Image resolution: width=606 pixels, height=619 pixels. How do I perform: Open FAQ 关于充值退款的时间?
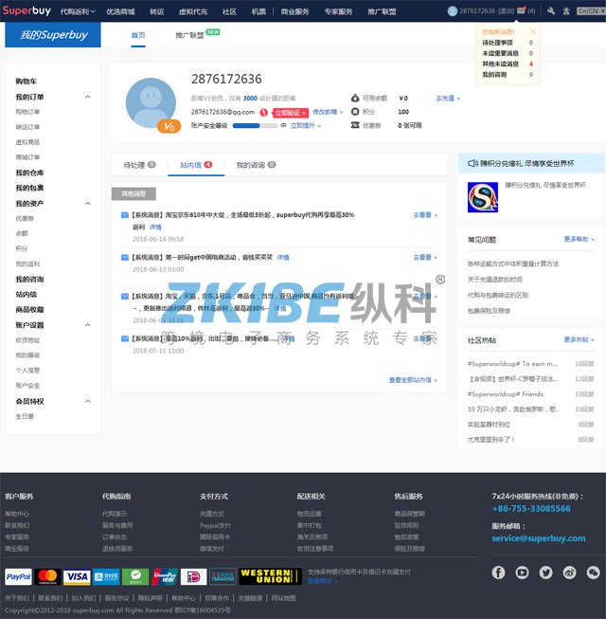pyautogui.click(x=495, y=280)
